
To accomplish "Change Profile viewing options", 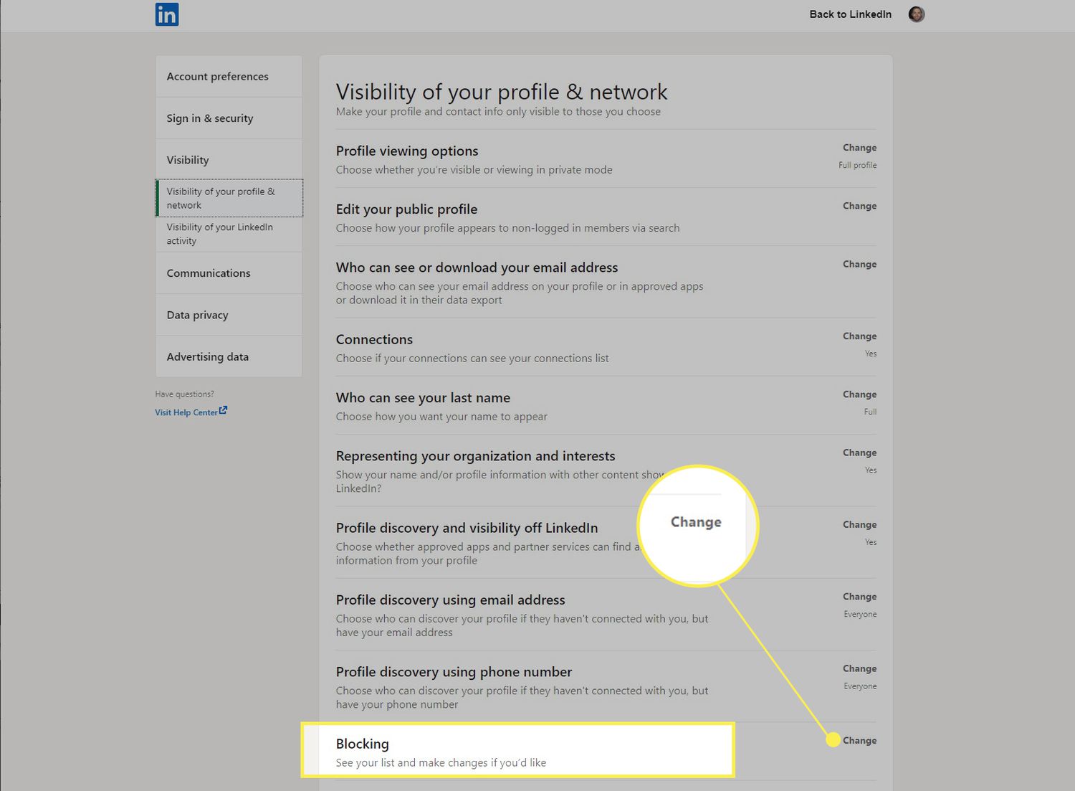I will [x=859, y=148].
